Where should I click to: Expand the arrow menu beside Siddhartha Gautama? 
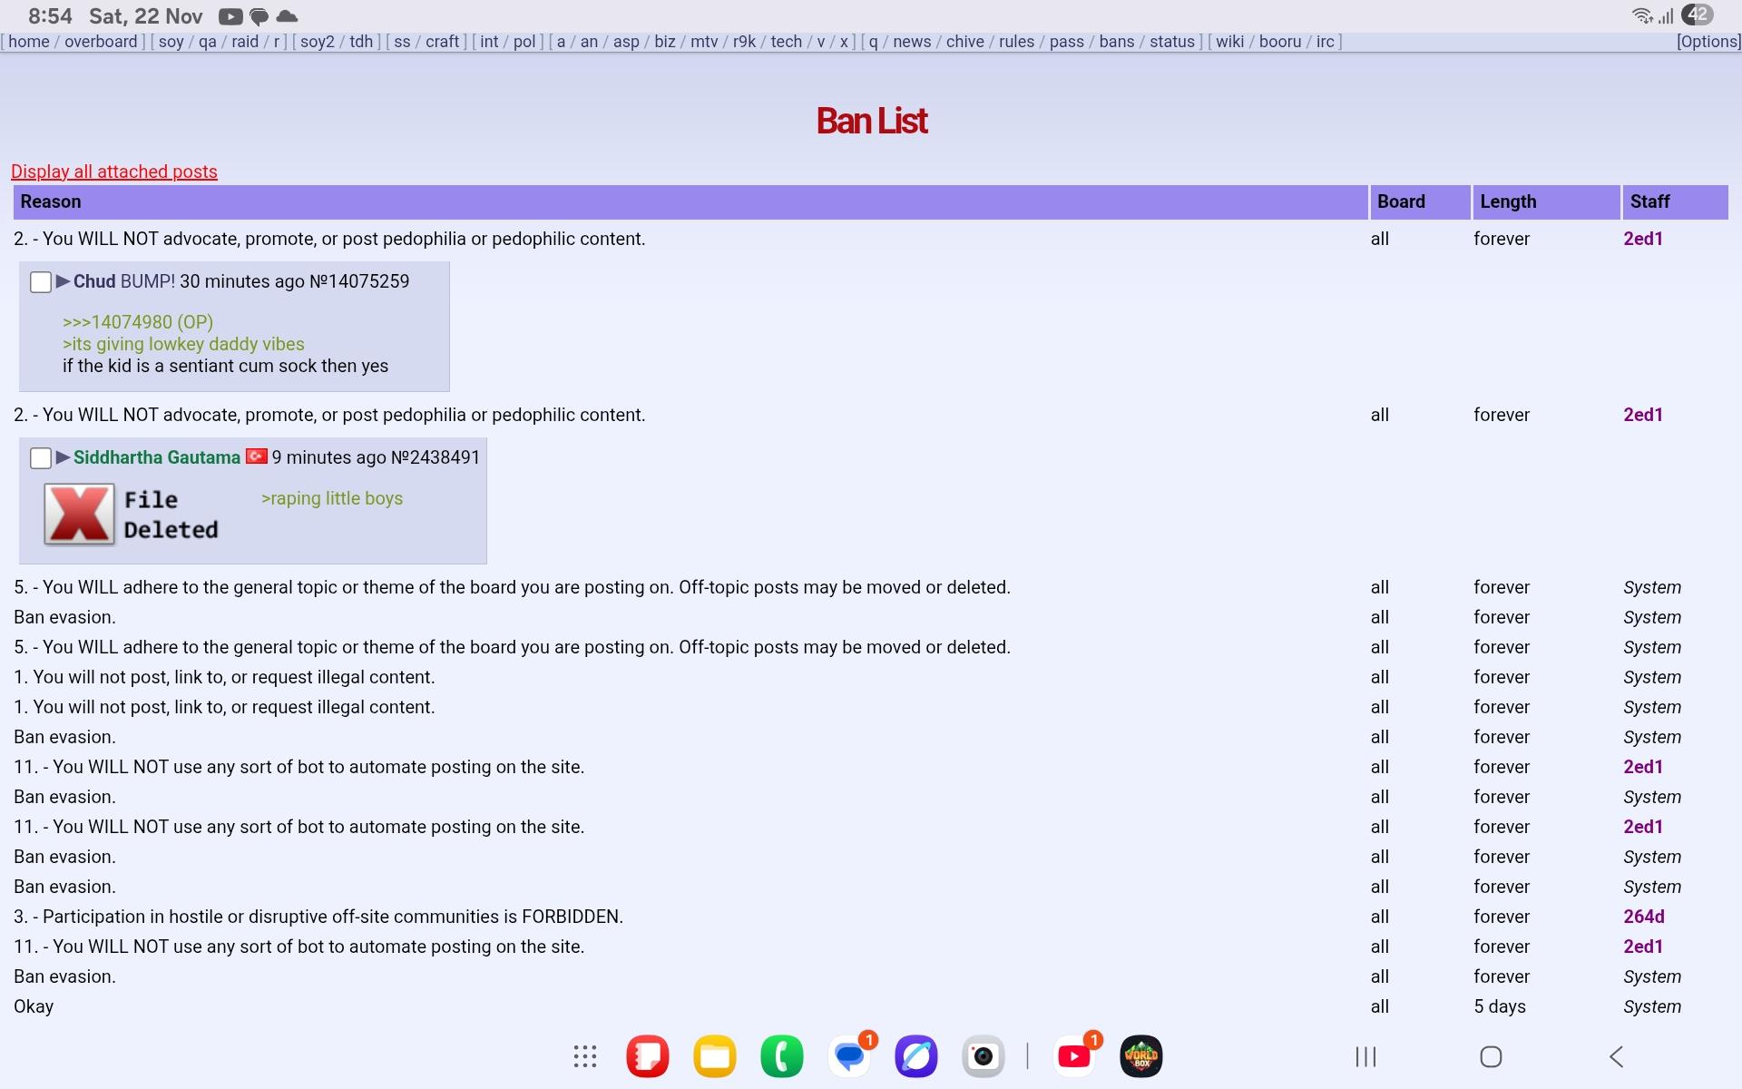click(x=63, y=457)
